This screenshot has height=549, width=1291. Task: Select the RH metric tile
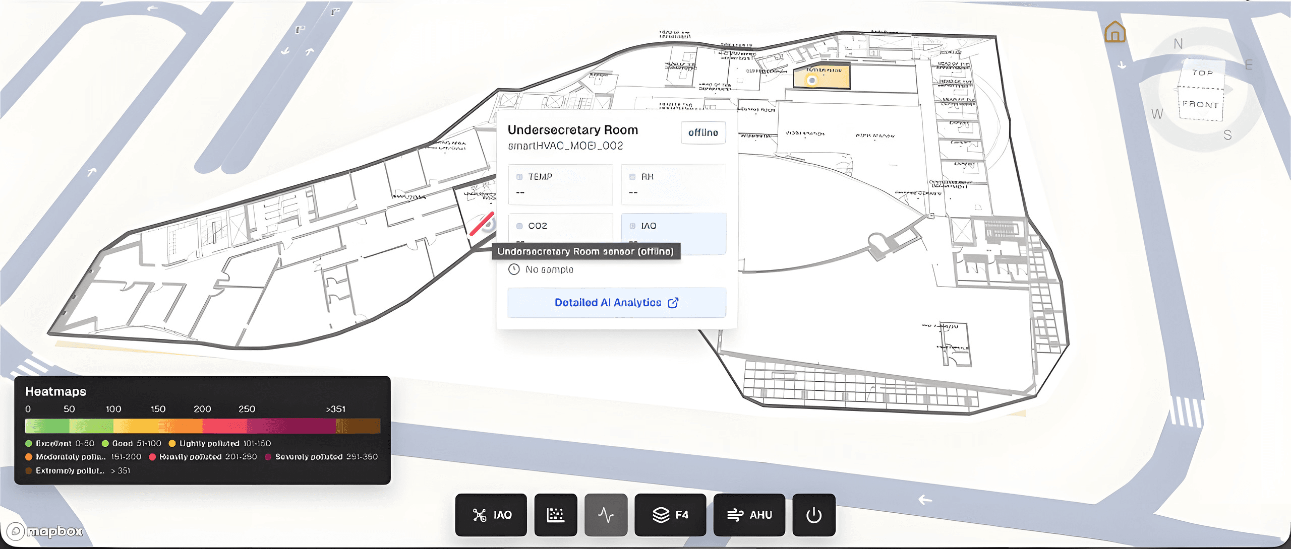coord(673,184)
